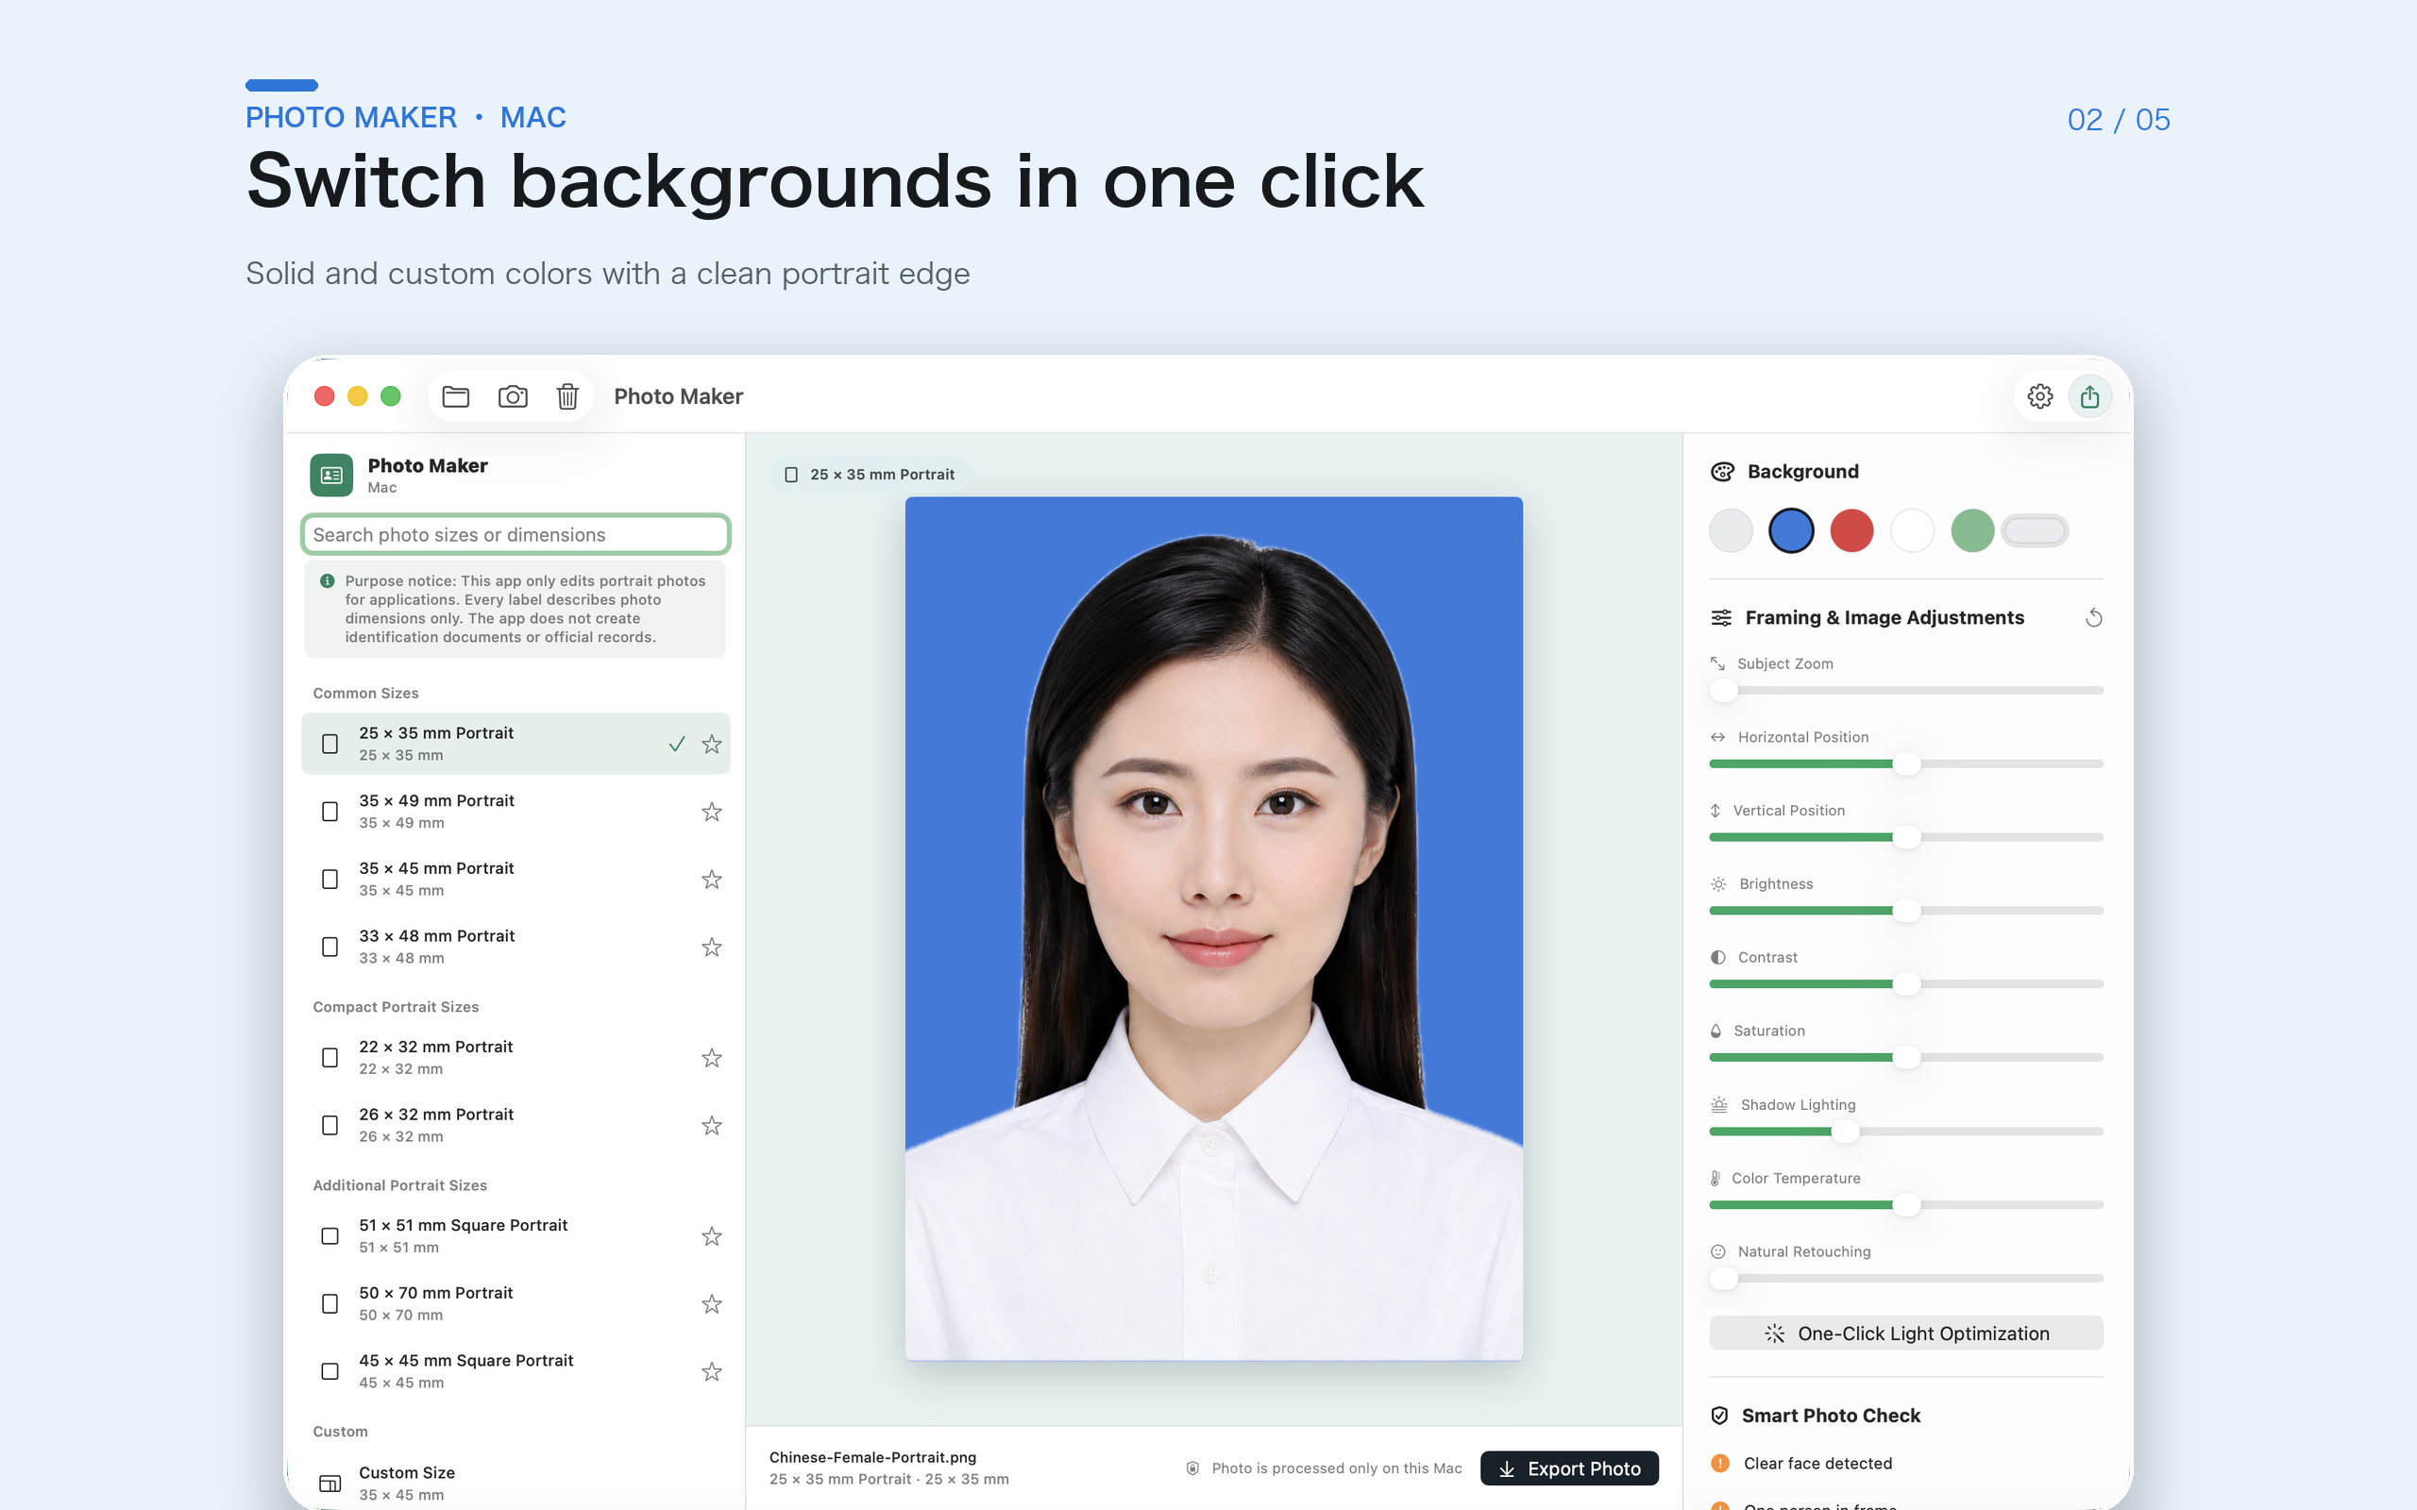Select the 35 × 45 mm Portrait size
Viewport: 2417px width, 1510px height.
click(x=516, y=880)
